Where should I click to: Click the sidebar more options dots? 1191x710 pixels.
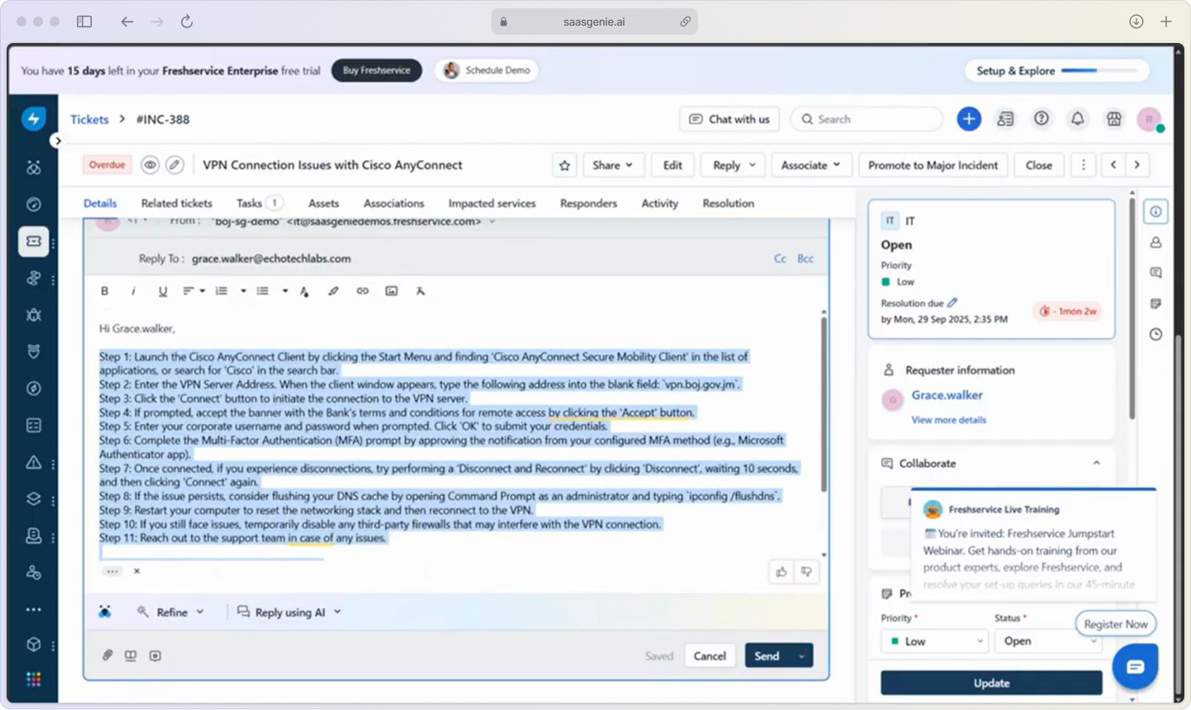point(34,609)
